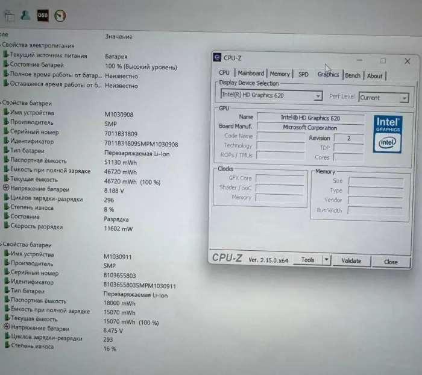This screenshot has height=375, width=422.
Task: Expand the Tools dropdown arrow
Action: point(326,260)
